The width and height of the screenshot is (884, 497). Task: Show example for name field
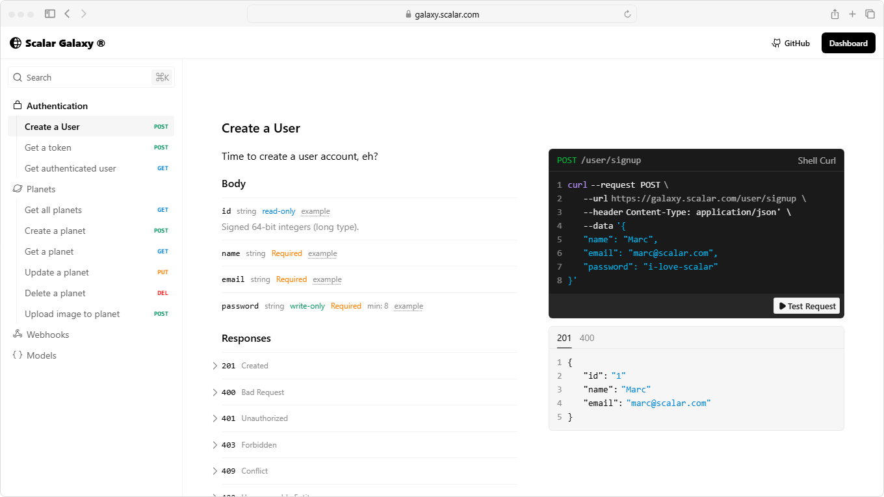tap(322, 253)
